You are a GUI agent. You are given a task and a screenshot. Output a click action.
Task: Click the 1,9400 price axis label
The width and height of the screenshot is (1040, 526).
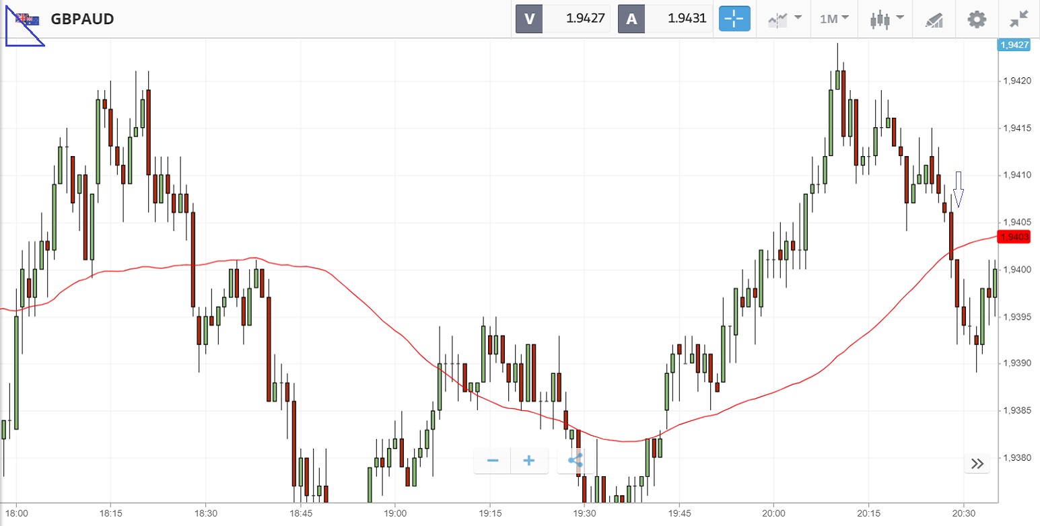click(1016, 269)
